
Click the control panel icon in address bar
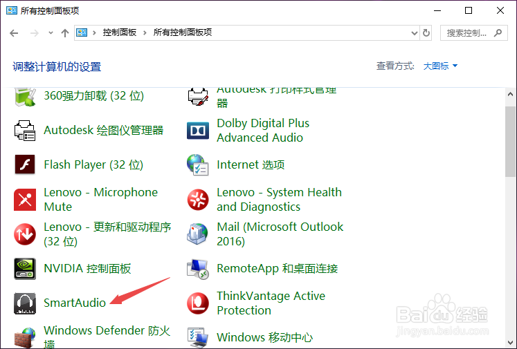pos(82,32)
